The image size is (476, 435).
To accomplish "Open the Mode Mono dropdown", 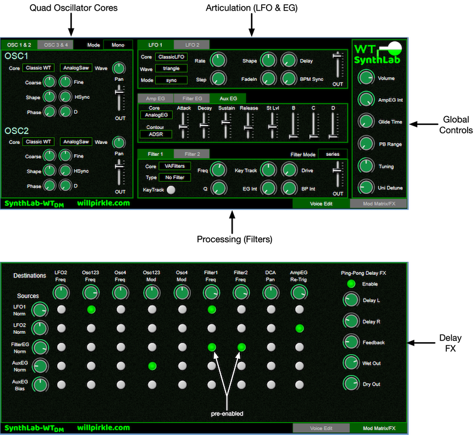I will pyautogui.click(x=118, y=45).
